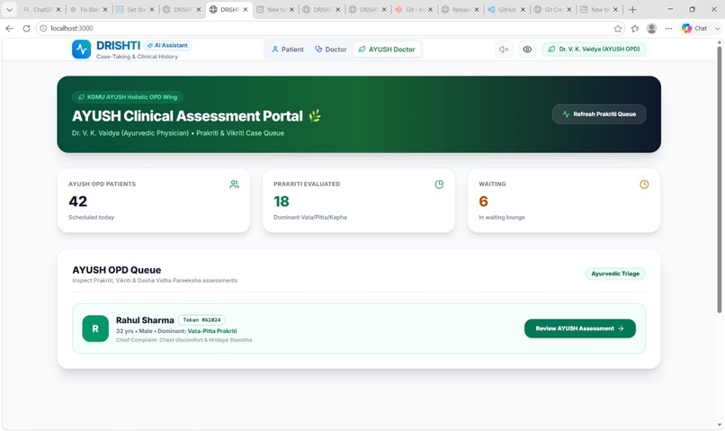
Task: Click the scrollbar down arrow
Action: coord(719,425)
